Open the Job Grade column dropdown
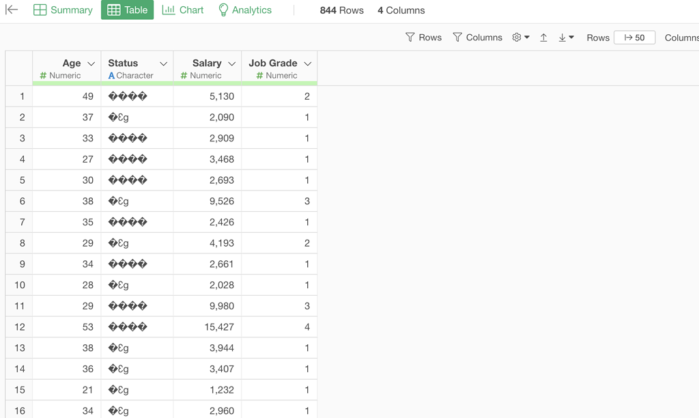The image size is (699, 418). (308, 63)
